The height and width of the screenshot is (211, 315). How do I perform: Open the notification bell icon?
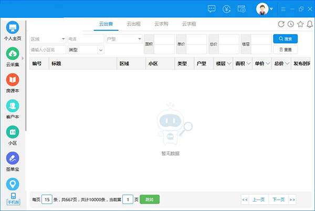[310, 24]
